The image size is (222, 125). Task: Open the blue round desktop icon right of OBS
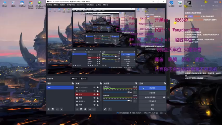tap(171, 4)
